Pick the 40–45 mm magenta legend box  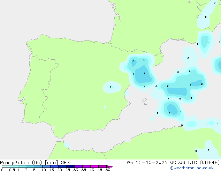click(x=94, y=166)
